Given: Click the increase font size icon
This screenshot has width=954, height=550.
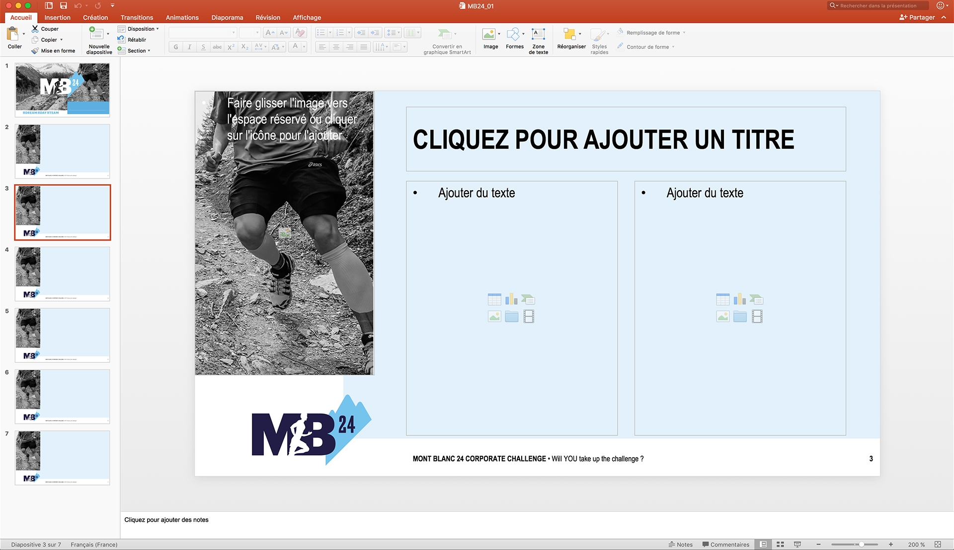Looking at the screenshot, I should click(270, 33).
